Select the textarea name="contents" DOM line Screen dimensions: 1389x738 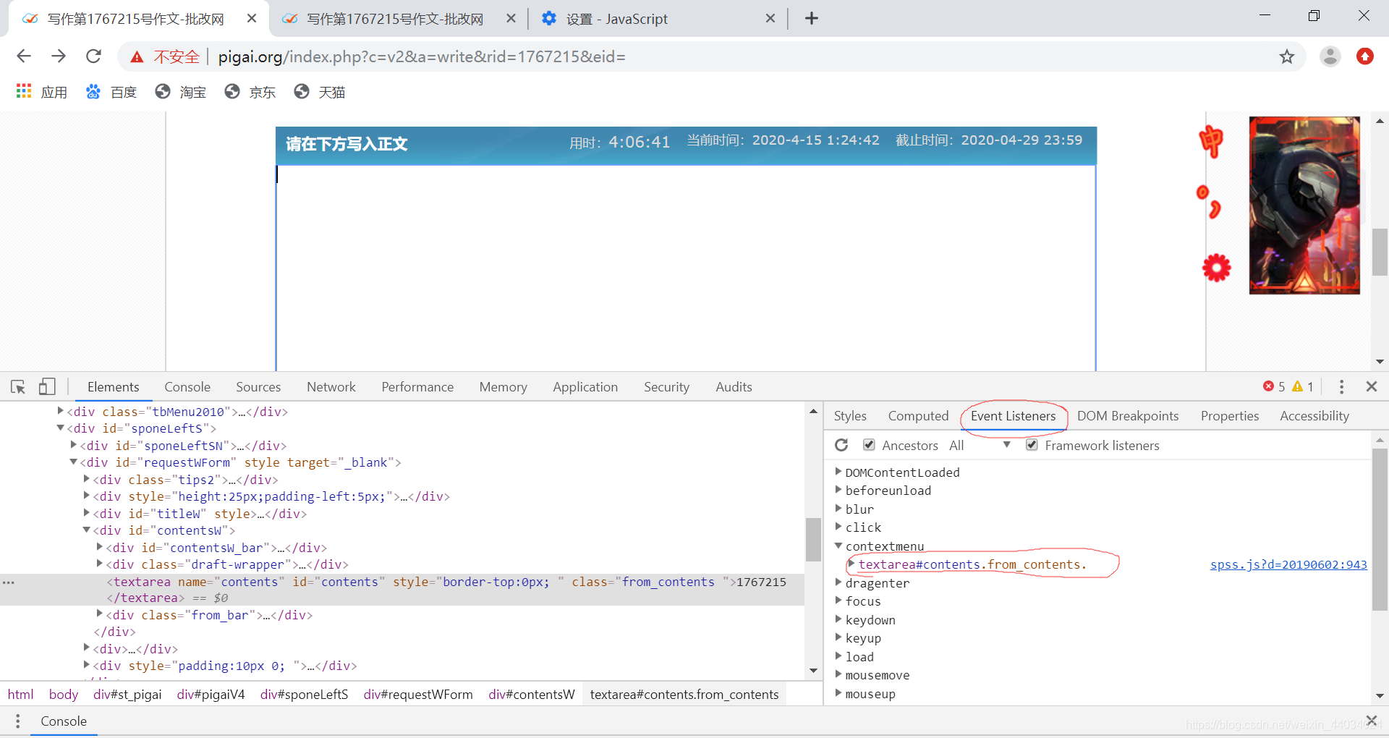click(x=402, y=590)
